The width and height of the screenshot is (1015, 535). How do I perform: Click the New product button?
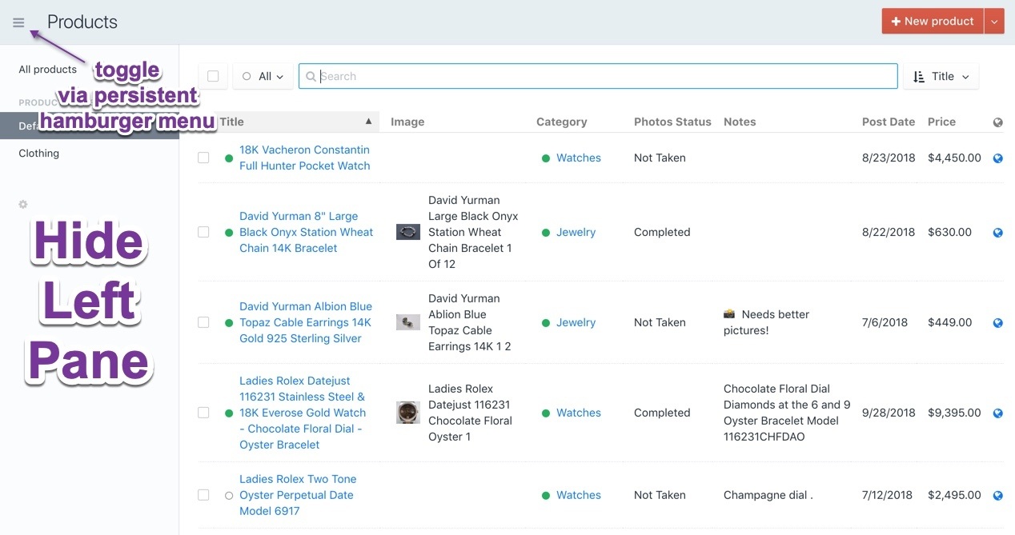tap(932, 22)
